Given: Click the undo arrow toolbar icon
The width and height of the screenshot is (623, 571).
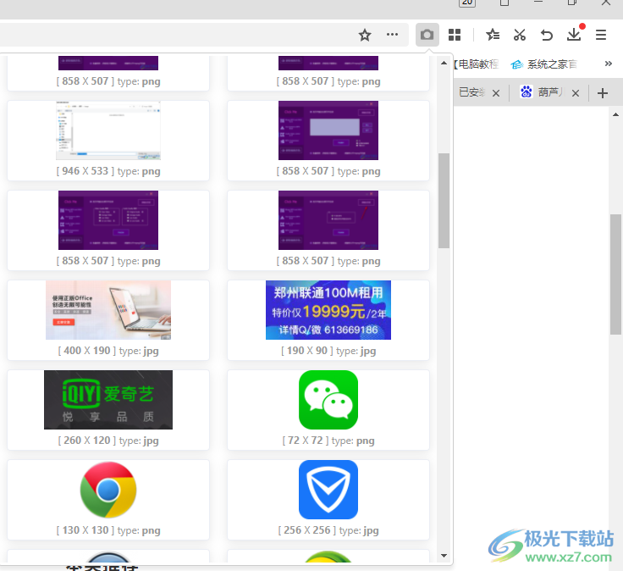Looking at the screenshot, I should pyautogui.click(x=546, y=35).
